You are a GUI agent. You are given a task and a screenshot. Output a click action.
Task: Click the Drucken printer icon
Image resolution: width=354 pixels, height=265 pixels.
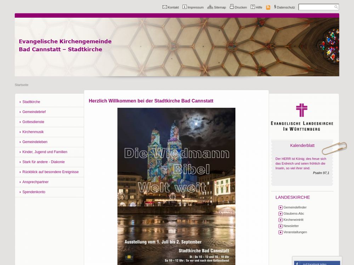[x=232, y=7]
